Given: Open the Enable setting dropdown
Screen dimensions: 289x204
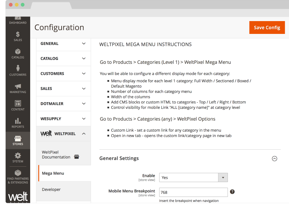Looking at the screenshot, I should click(x=222, y=177).
